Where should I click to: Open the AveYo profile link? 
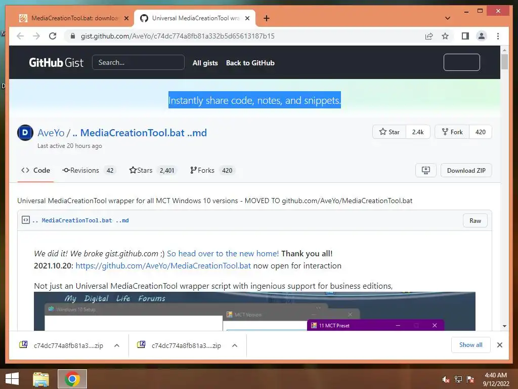click(51, 133)
